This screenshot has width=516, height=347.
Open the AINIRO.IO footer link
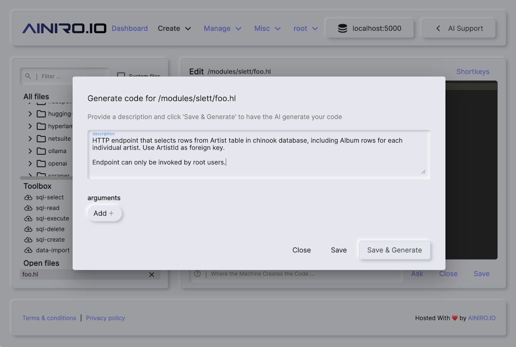tap(482, 318)
